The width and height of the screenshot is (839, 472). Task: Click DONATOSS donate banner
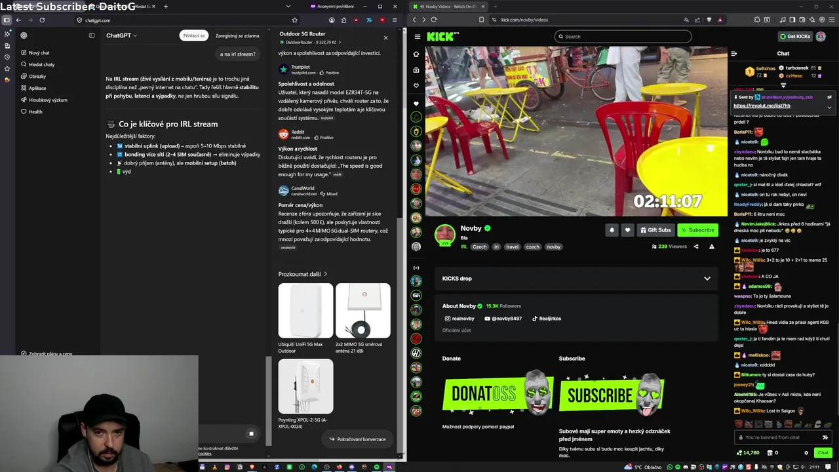(x=498, y=393)
